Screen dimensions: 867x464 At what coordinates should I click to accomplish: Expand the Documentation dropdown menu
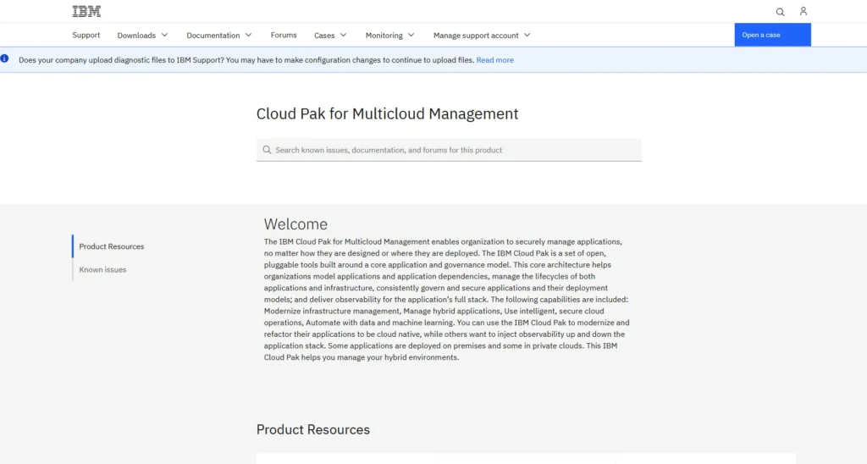point(218,36)
